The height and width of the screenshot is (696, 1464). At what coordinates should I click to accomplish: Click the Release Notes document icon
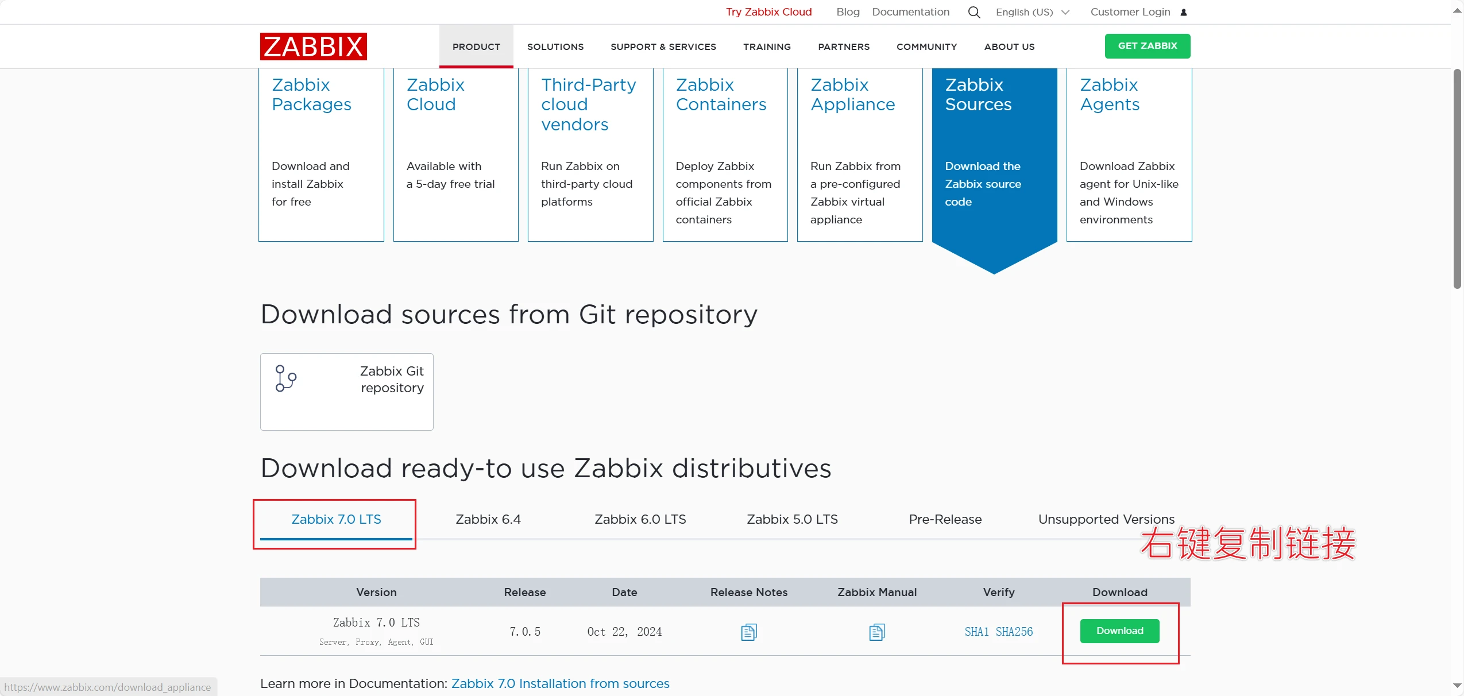click(748, 632)
